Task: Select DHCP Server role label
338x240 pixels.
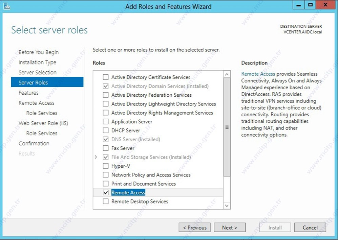Action: tap(126, 130)
